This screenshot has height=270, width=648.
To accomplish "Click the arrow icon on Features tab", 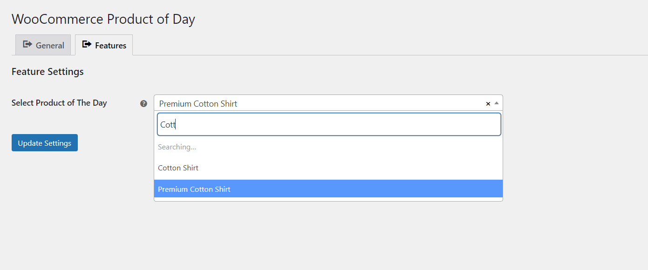I will (87, 45).
